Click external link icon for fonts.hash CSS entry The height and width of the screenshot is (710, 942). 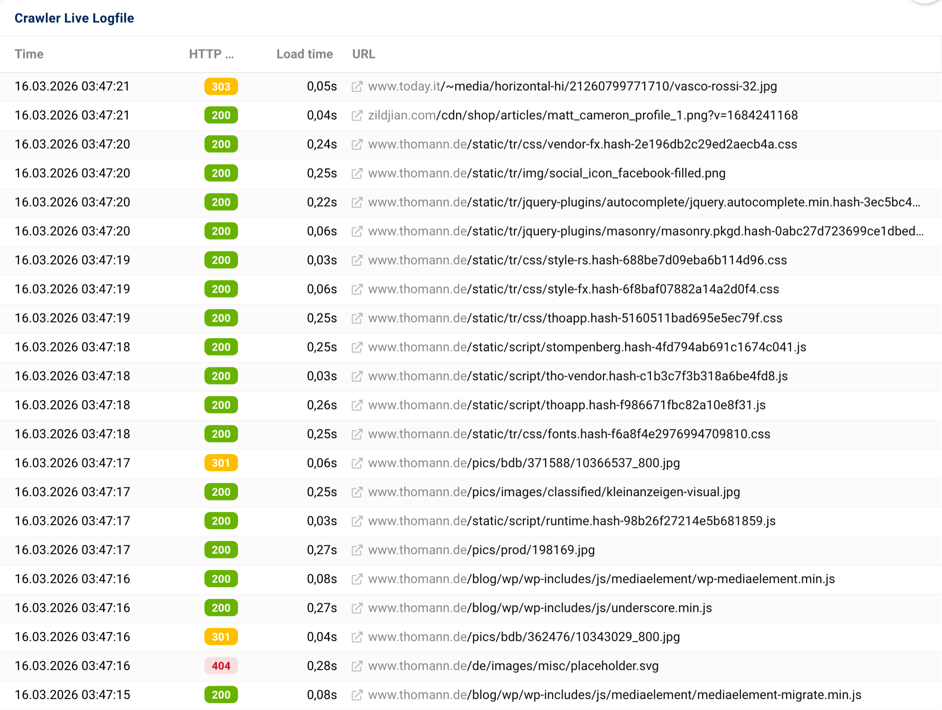(x=358, y=434)
